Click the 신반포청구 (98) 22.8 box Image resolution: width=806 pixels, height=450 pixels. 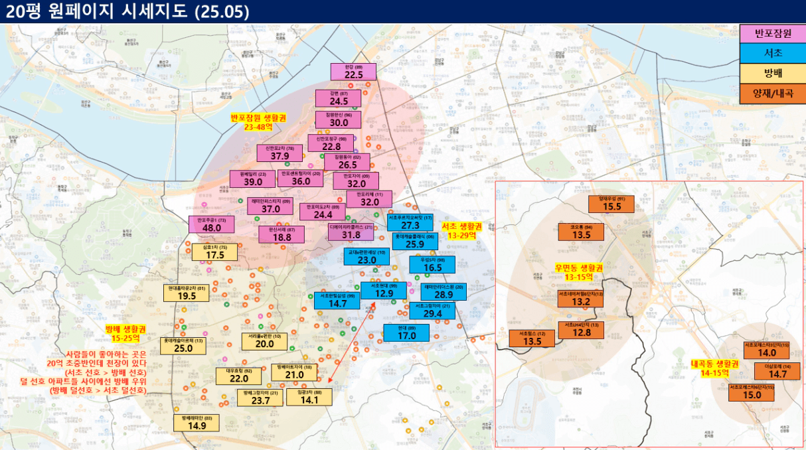331,143
